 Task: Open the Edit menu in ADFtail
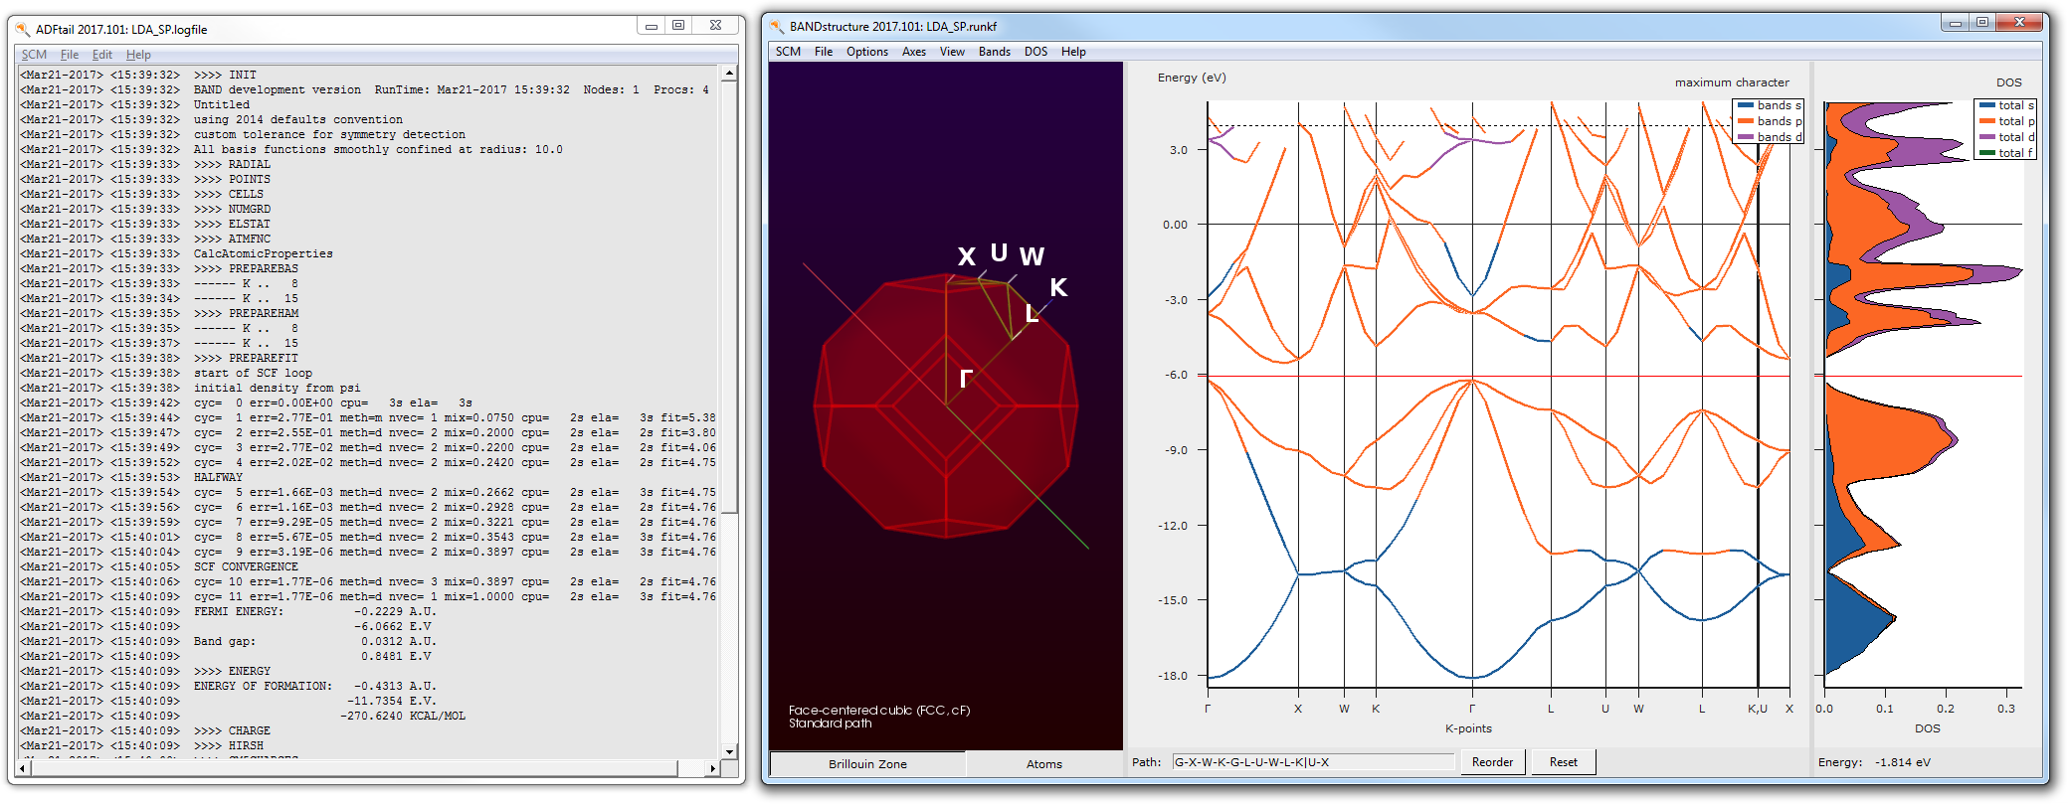pos(101,55)
